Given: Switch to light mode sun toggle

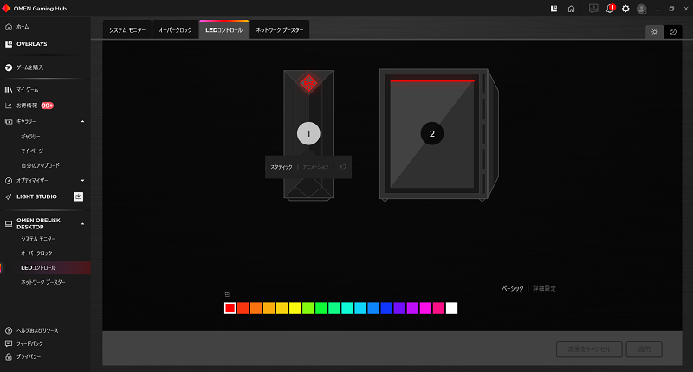Looking at the screenshot, I should (655, 31).
